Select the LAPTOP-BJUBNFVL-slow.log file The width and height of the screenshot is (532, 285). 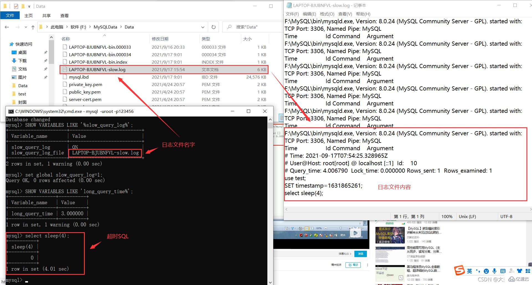(98, 69)
